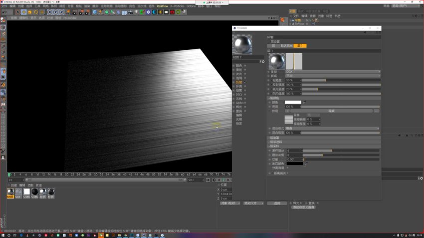The height and width of the screenshot is (238, 424).
Task: Click the Undo arrow in the top toolbar
Action: 3,12
